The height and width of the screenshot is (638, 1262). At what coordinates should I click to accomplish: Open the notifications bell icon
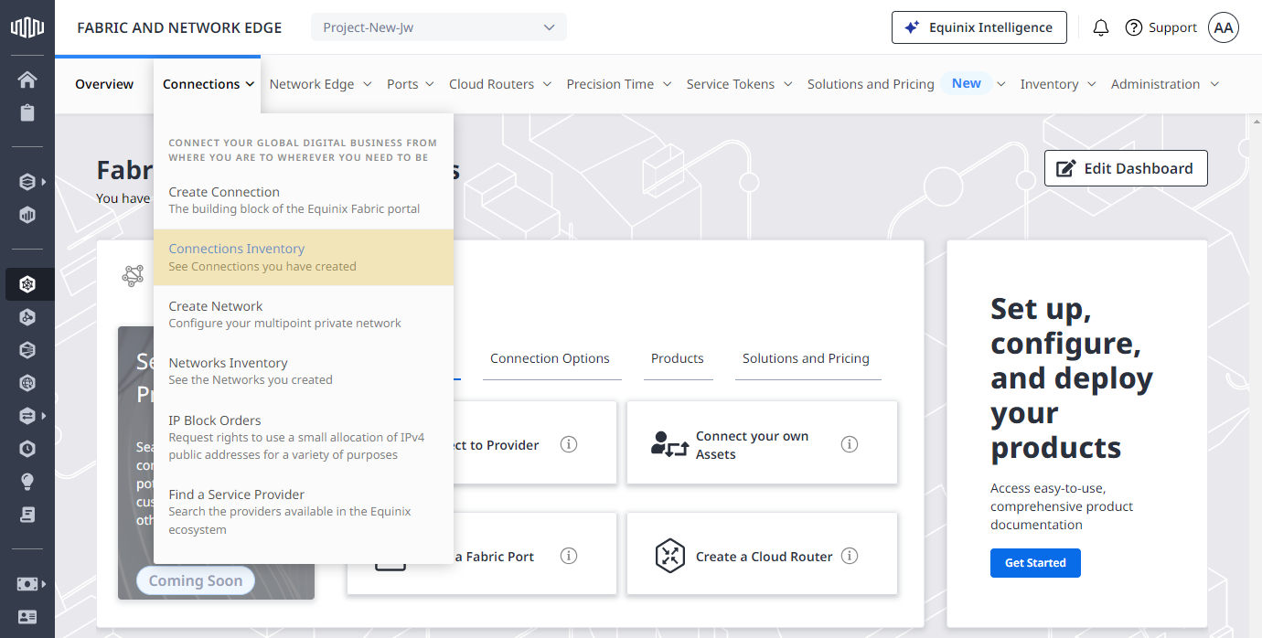point(1101,27)
